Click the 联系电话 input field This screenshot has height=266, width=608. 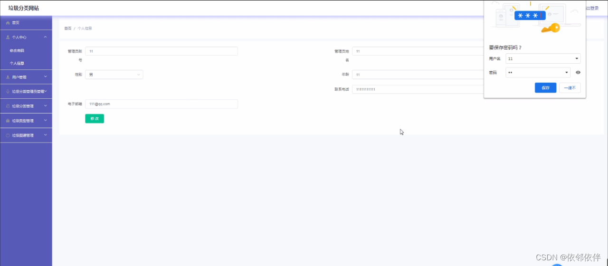click(418, 89)
